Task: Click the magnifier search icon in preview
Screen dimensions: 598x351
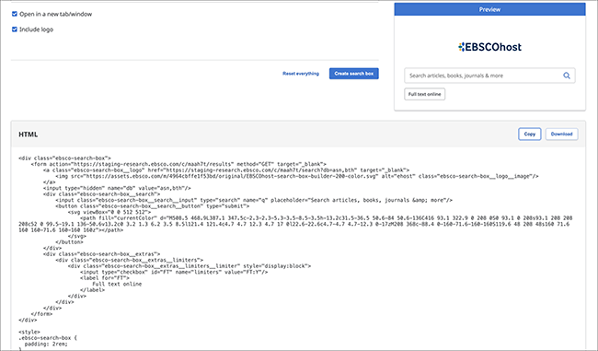Action: coord(567,76)
